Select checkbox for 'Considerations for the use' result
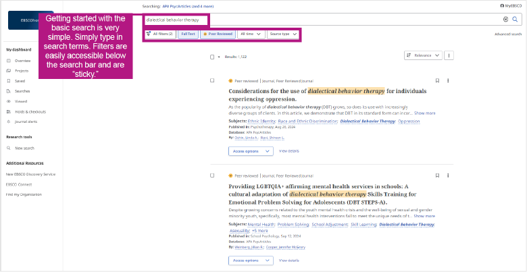This screenshot has height=272, width=527. tap(212, 80)
